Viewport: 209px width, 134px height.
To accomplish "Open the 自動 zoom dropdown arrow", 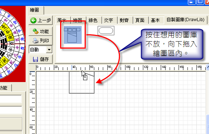I will [49, 50].
